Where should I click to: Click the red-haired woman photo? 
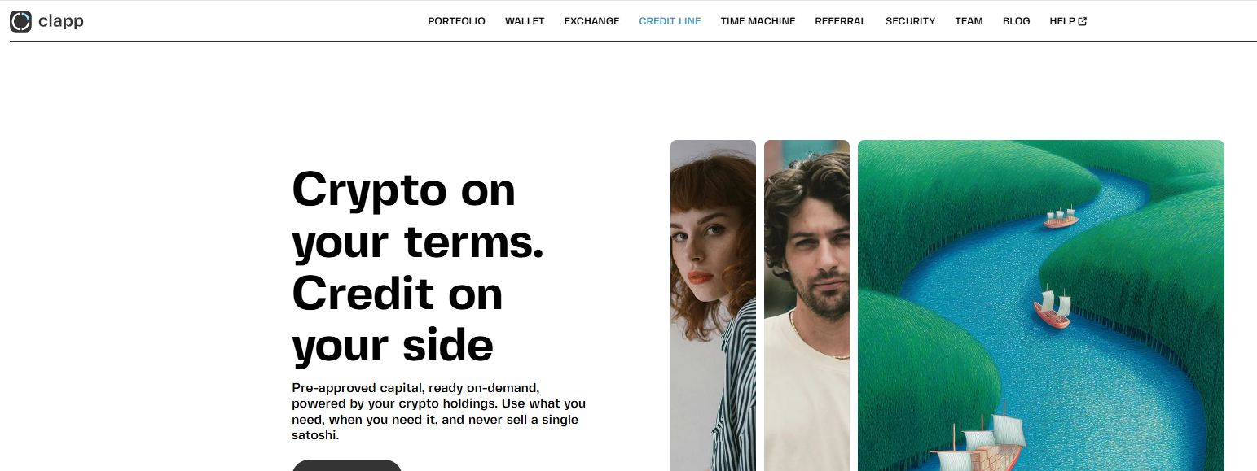pyautogui.click(x=713, y=305)
